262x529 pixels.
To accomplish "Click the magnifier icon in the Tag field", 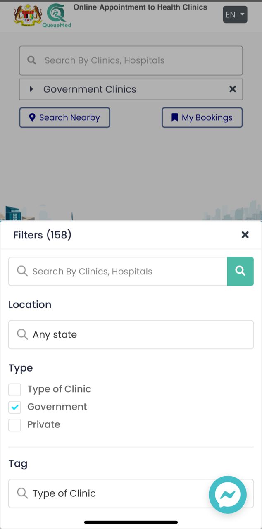I will (x=22, y=493).
